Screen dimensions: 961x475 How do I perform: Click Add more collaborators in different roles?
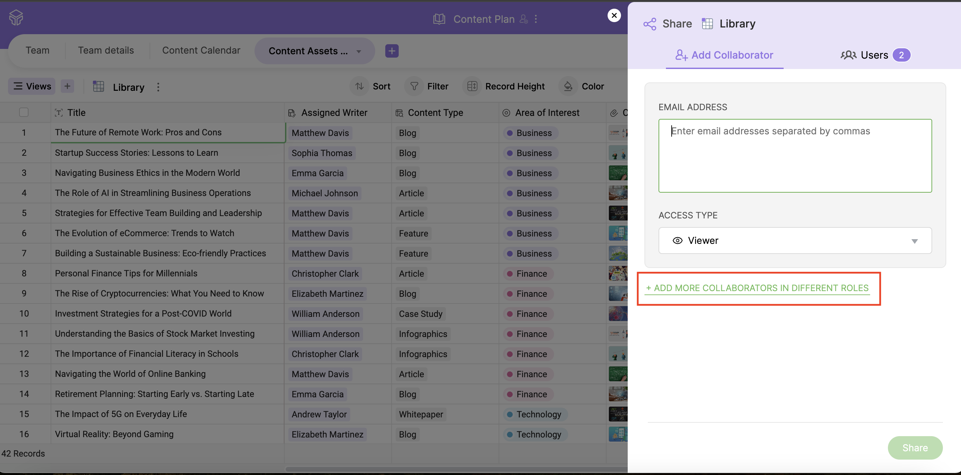(757, 288)
